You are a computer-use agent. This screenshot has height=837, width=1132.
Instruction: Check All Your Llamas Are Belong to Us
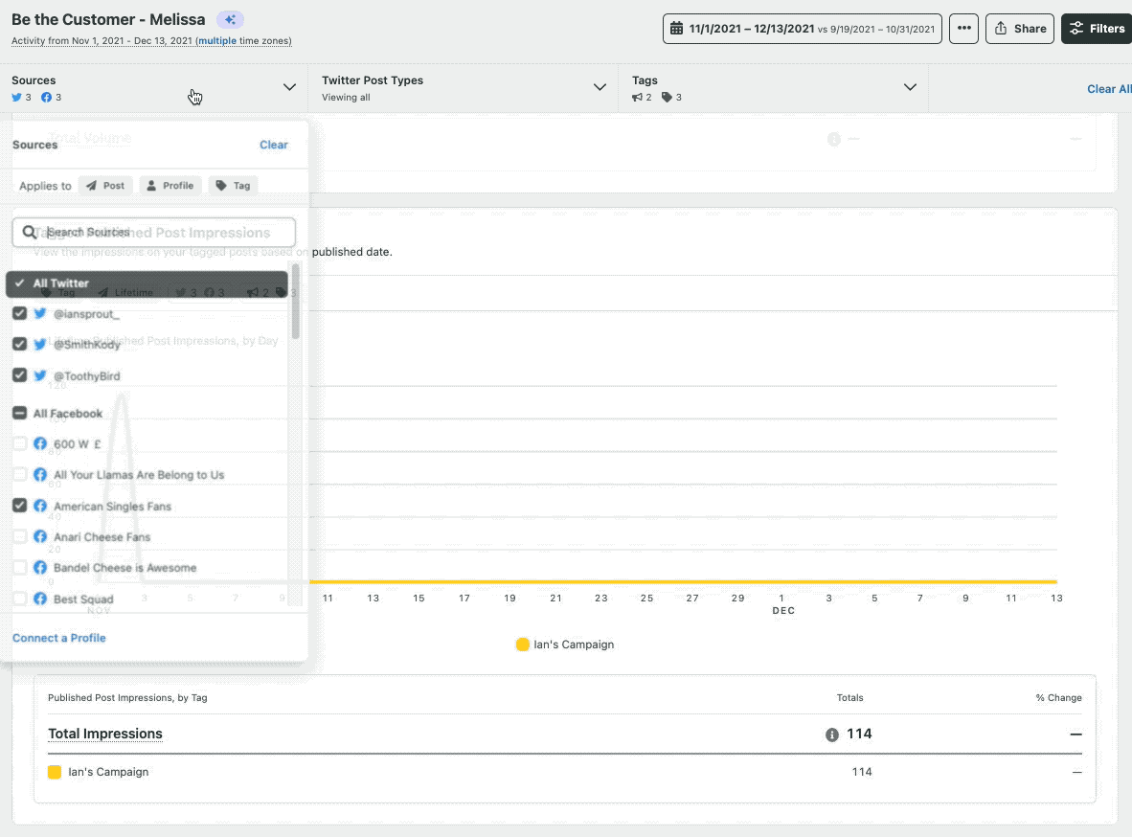19,474
